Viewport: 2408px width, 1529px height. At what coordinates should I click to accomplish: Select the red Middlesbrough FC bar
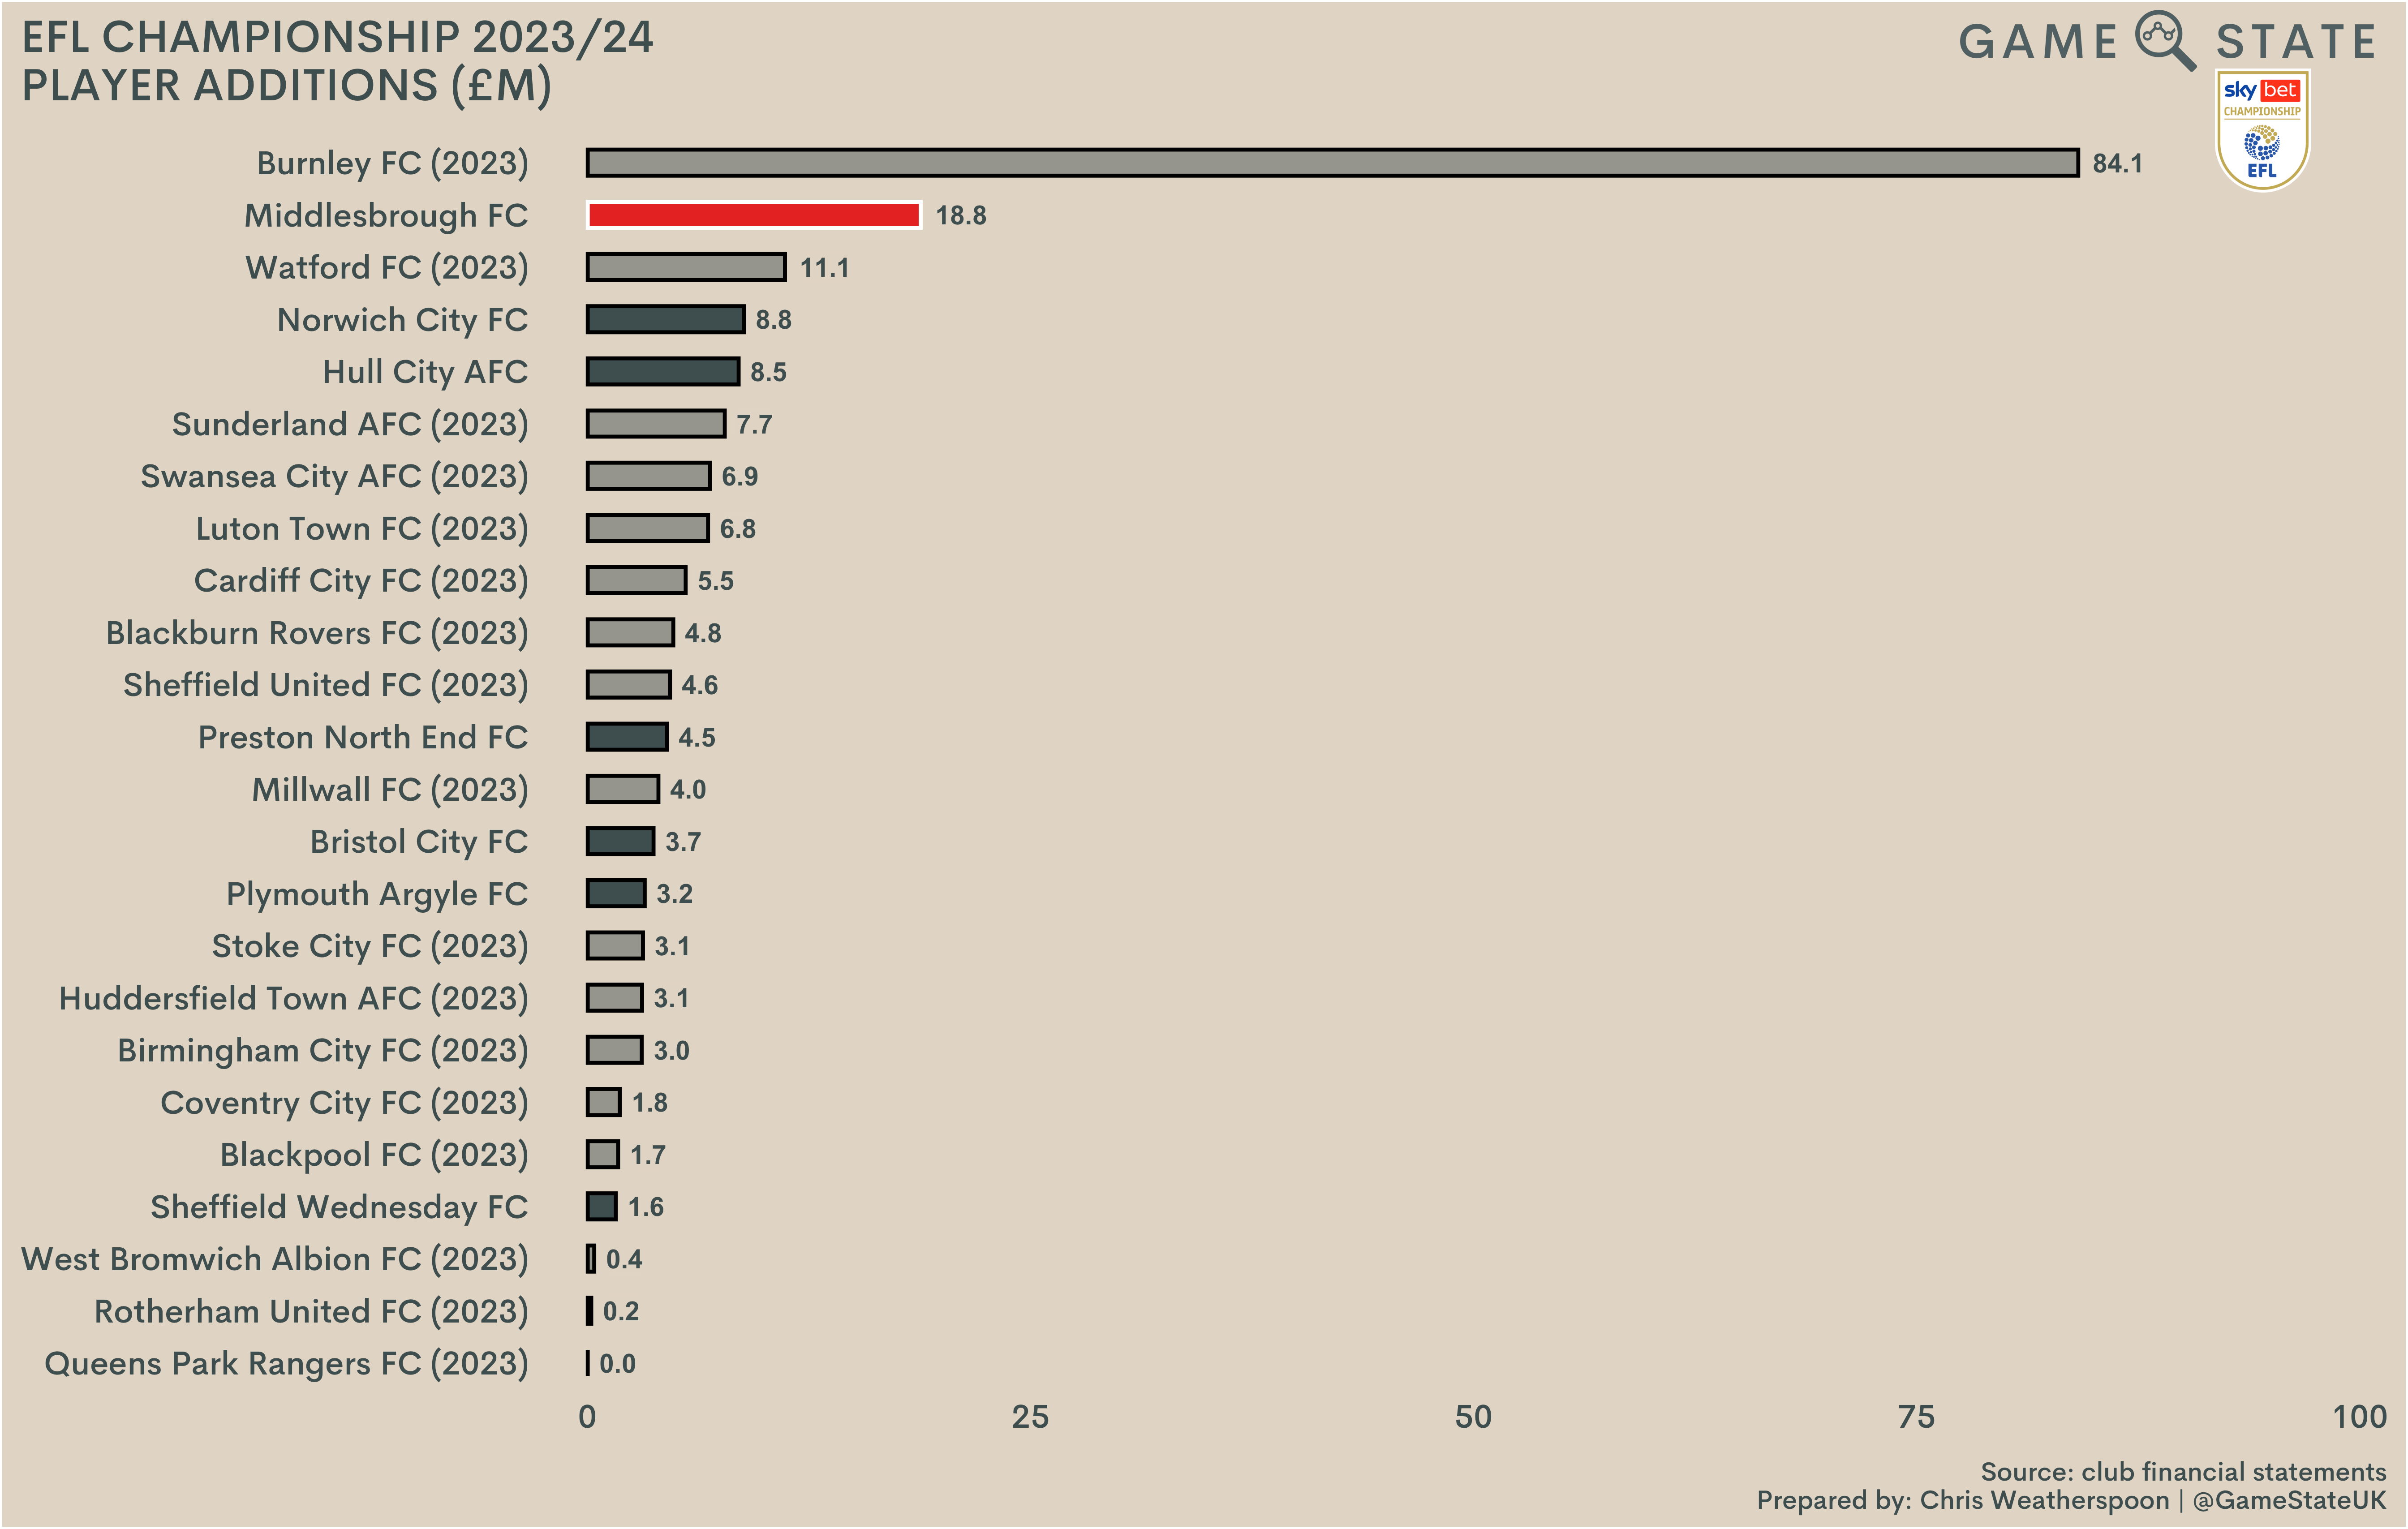click(x=754, y=215)
